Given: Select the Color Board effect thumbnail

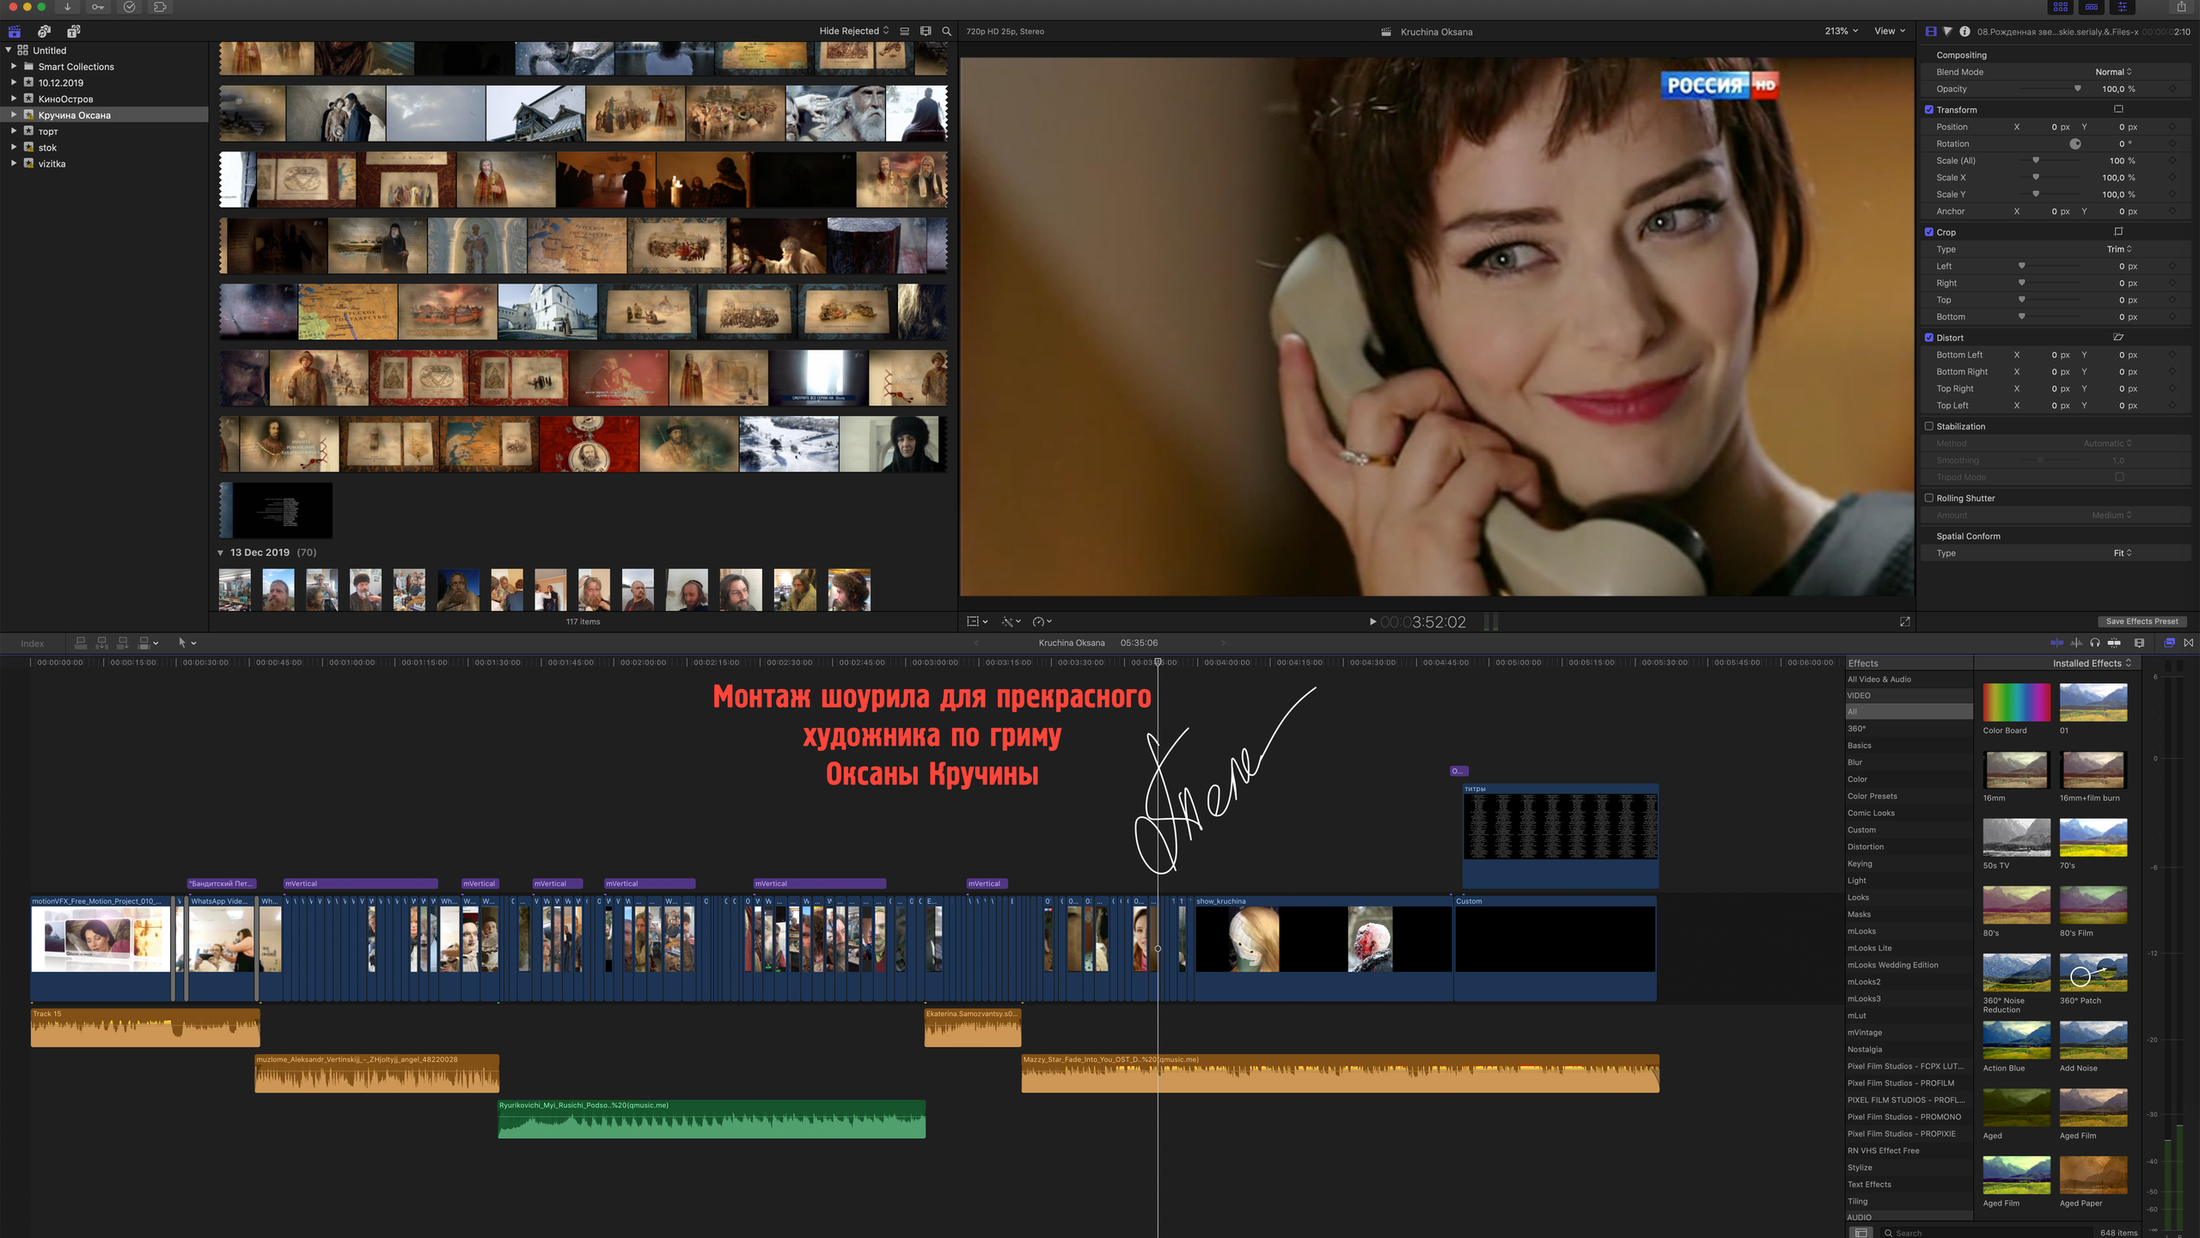Looking at the screenshot, I should pyautogui.click(x=2016, y=702).
